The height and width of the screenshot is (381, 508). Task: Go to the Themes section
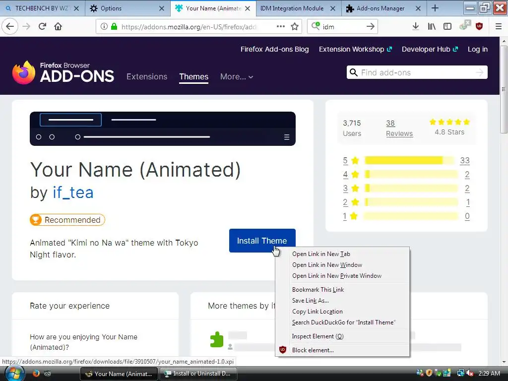194,77
